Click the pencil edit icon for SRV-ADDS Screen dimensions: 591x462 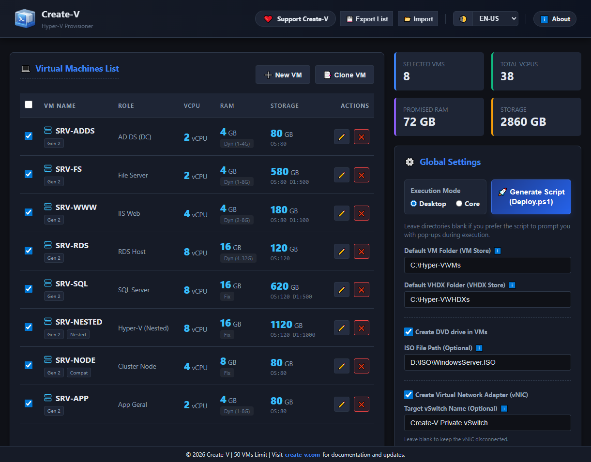[341, 137]
